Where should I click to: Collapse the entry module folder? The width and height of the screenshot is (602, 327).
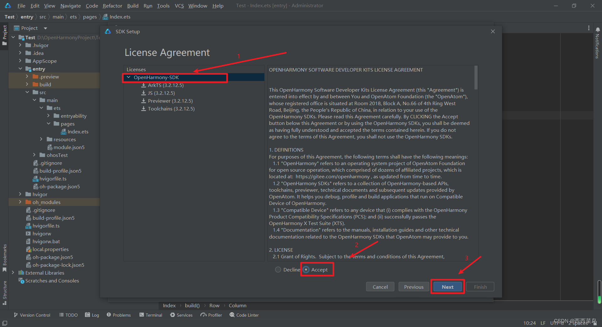tap(20, 69)
